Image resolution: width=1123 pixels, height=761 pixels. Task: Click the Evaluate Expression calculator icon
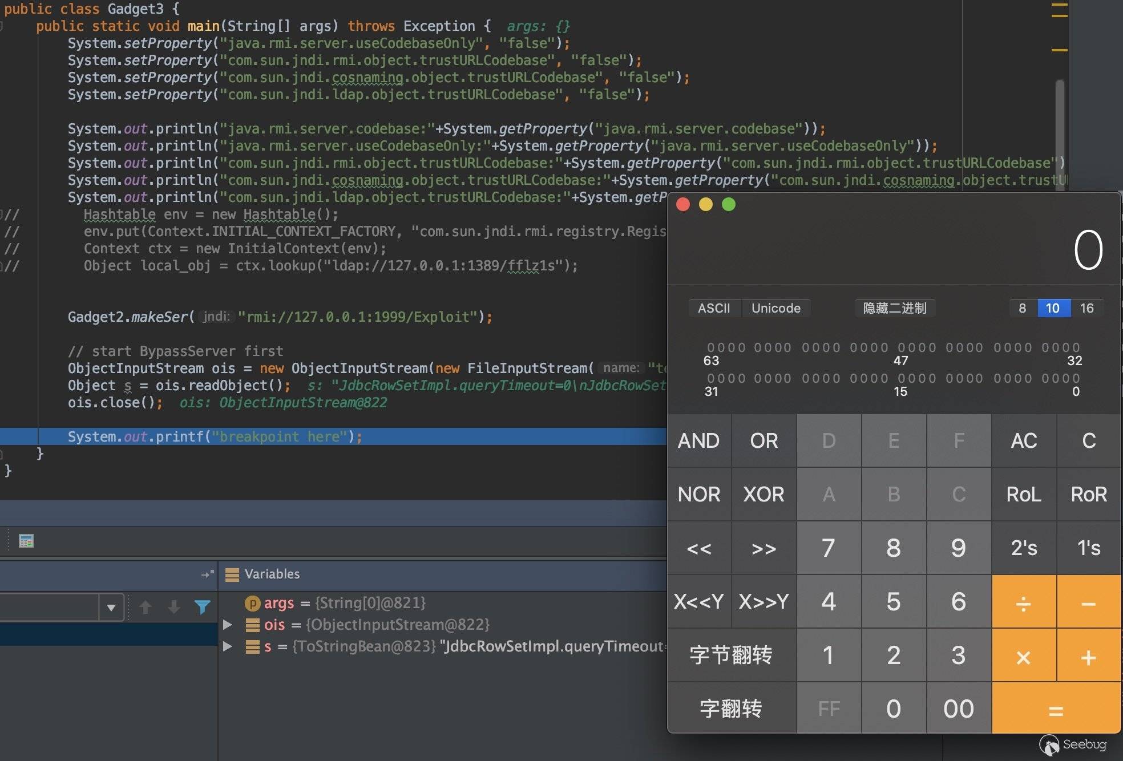pos(26,541)
